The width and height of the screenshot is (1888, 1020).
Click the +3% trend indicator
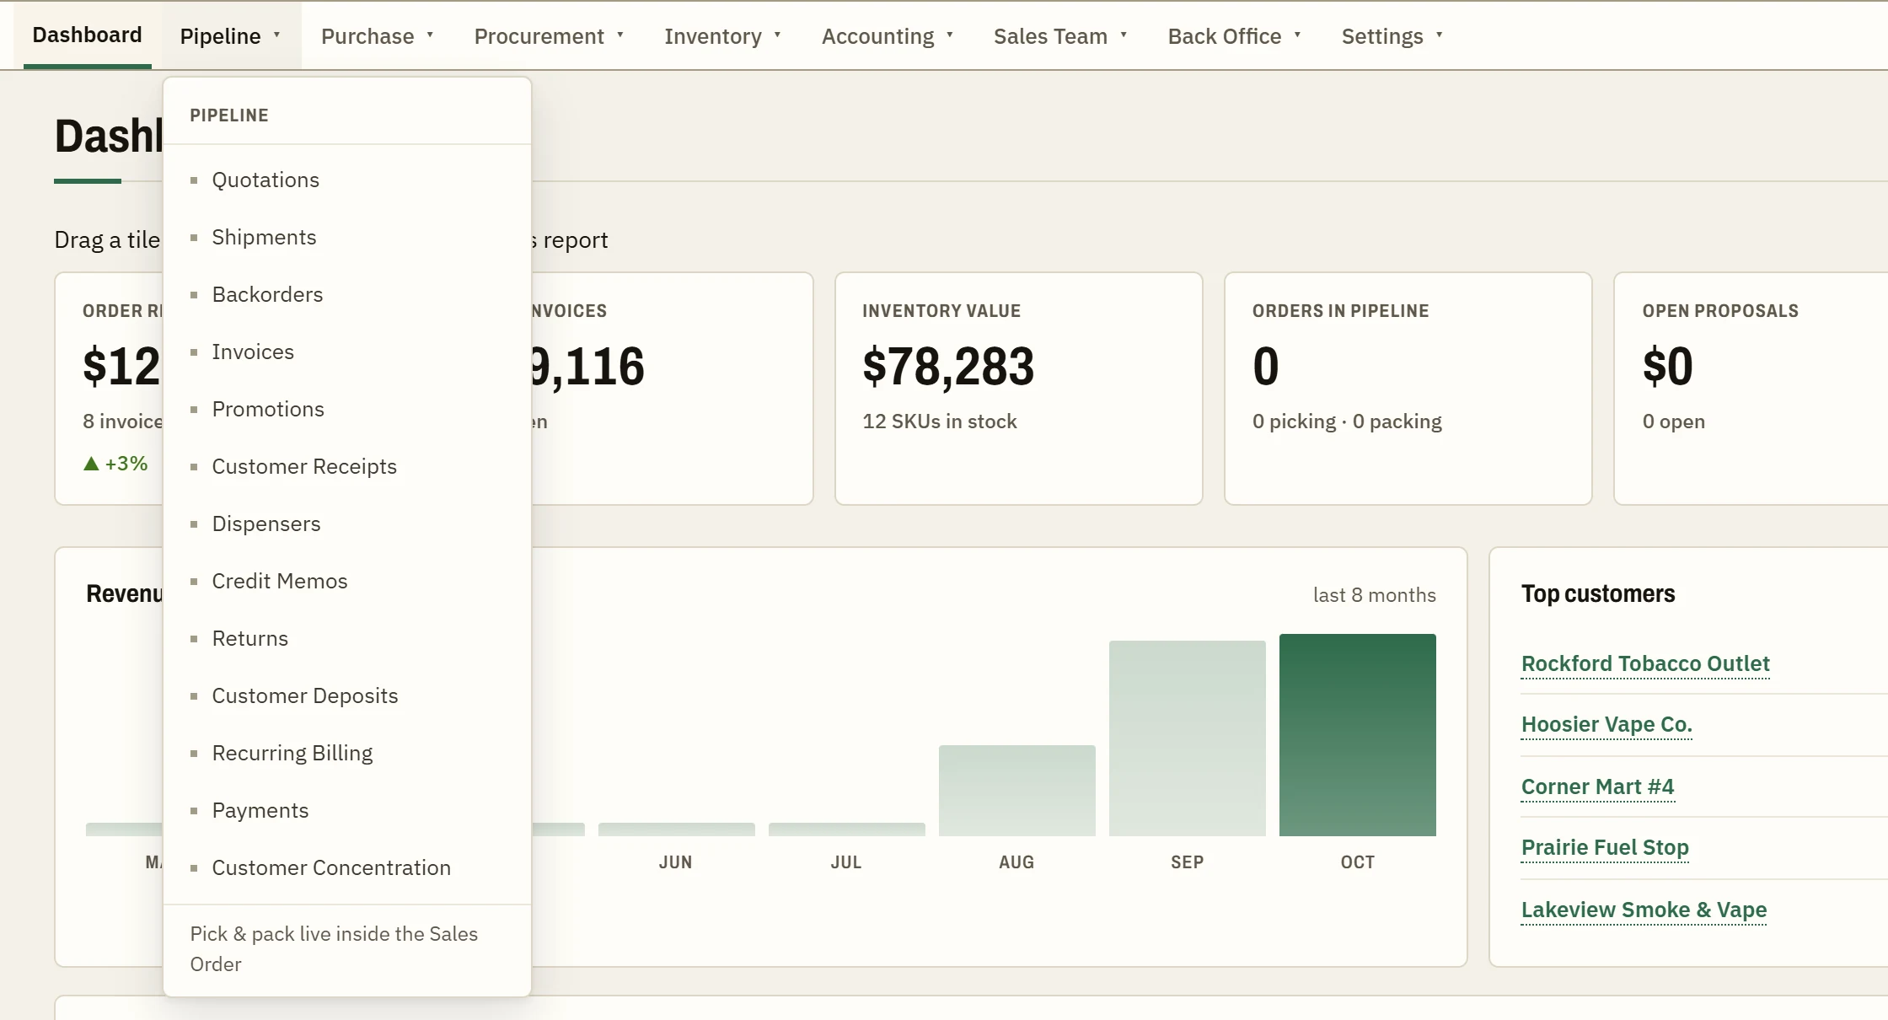click(115, 464)
